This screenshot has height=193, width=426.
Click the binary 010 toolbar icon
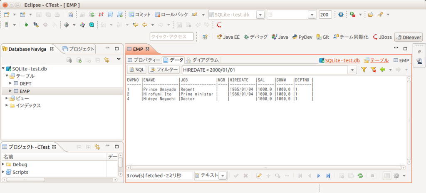[x=71, y=15]
